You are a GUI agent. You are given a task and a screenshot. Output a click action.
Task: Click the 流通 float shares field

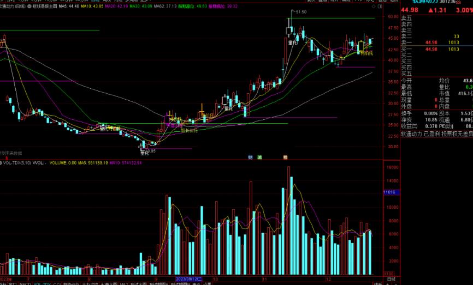coord(456,120)
